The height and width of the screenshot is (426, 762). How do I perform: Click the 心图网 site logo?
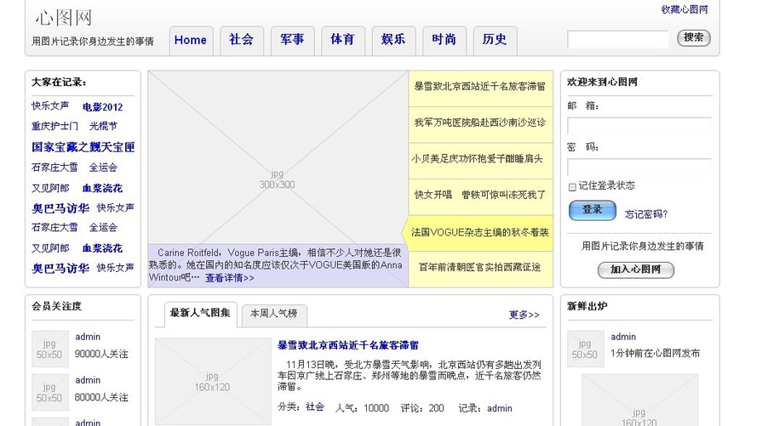coord(64,18)
